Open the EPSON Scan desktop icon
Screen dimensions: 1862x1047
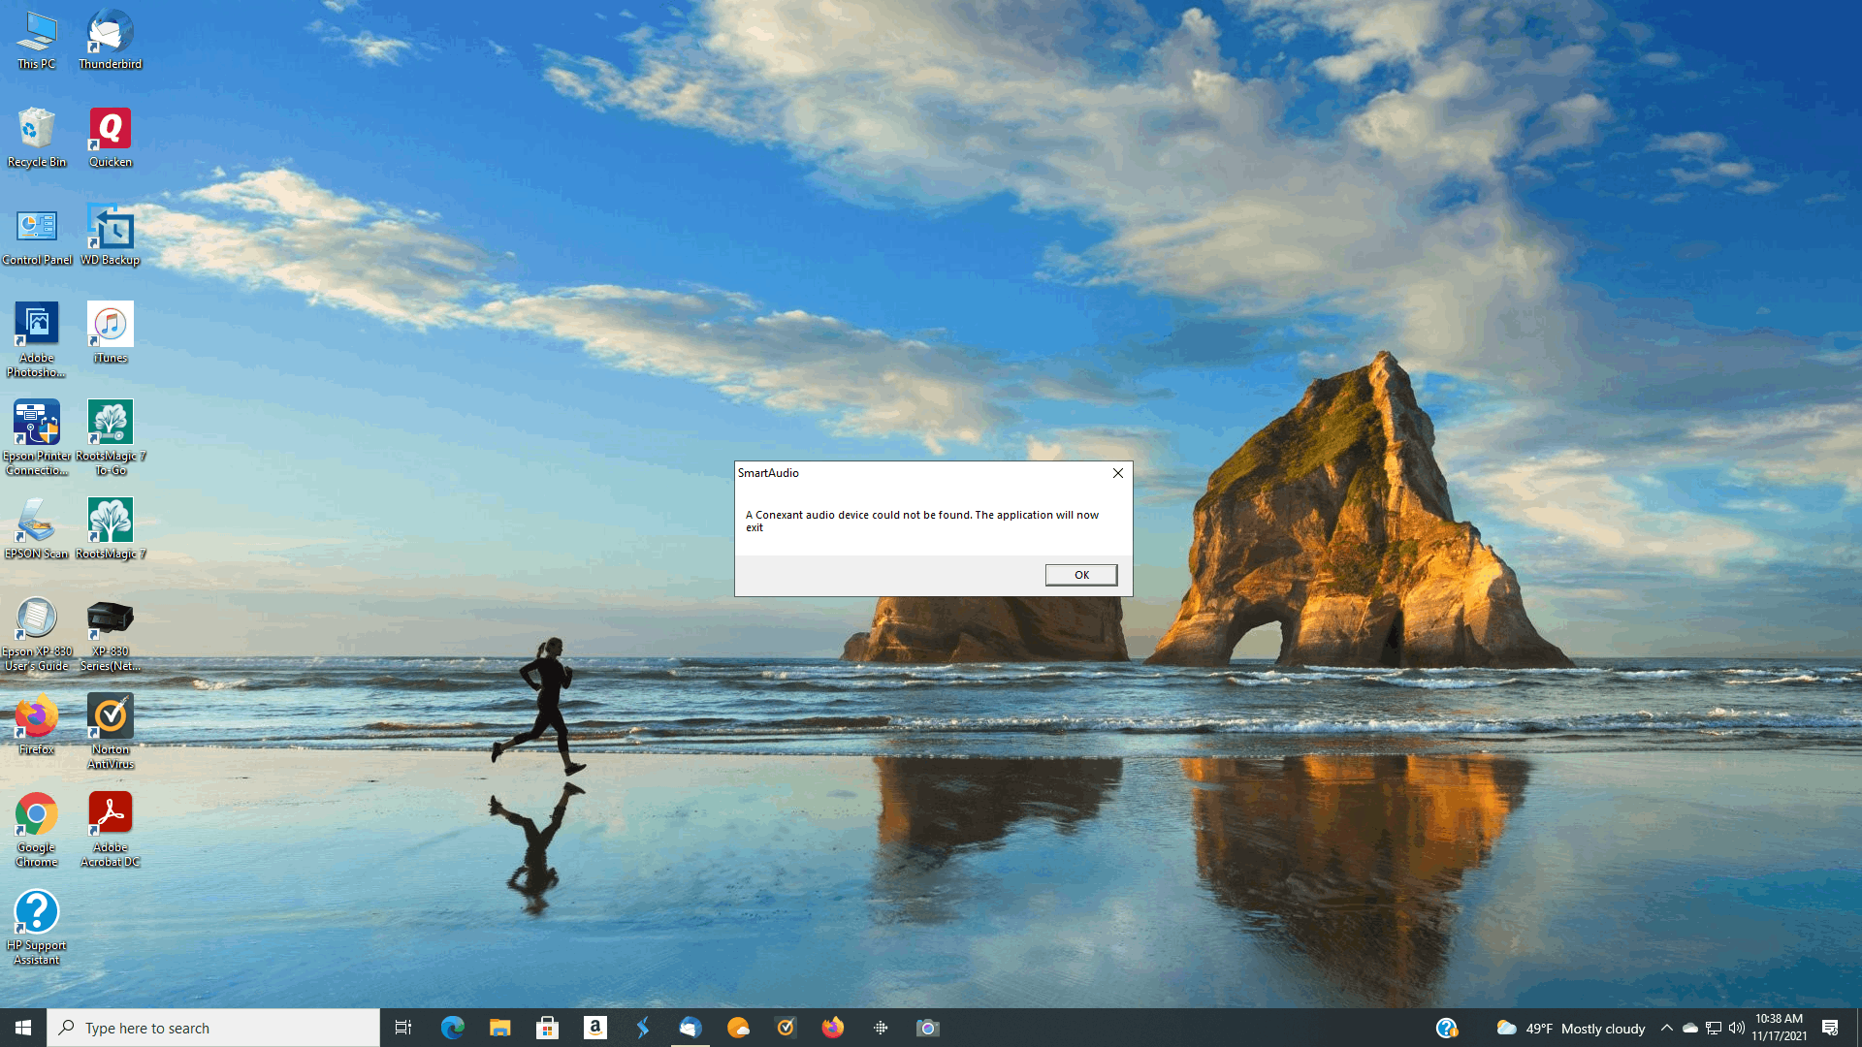point(36,527)
